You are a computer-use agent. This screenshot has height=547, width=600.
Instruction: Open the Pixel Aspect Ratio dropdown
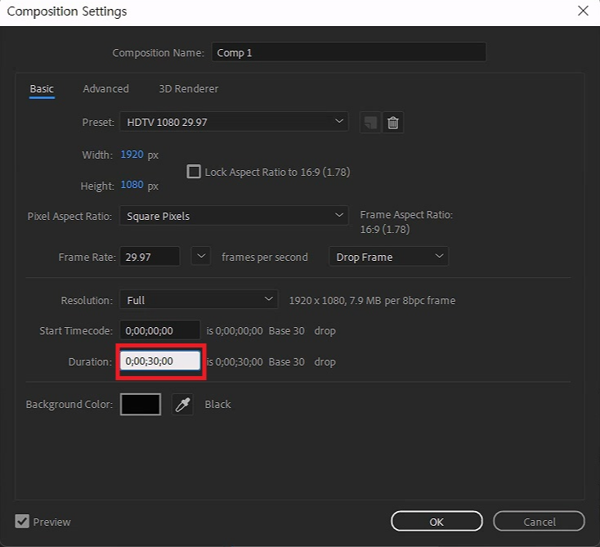(234, 216)
